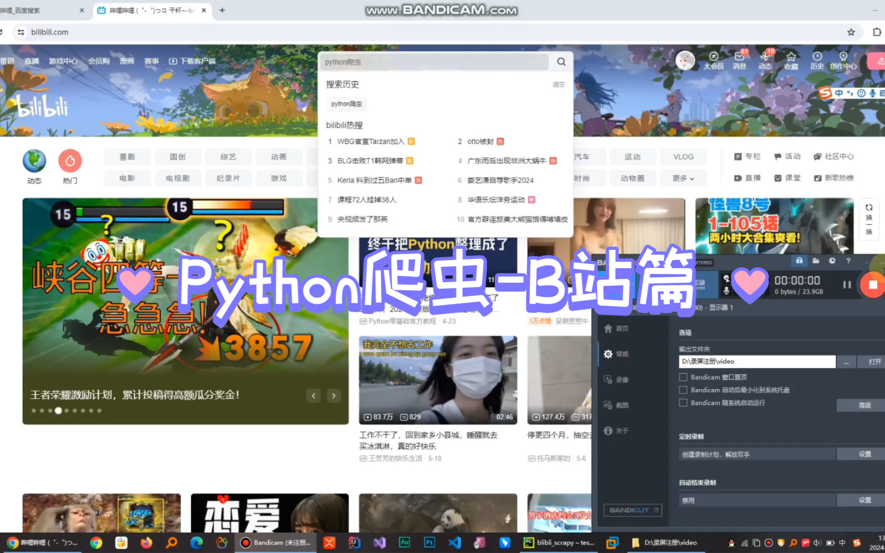Click the user avatar in Bilibili header
The image size is (885, 553).
(x=685, y=61)
